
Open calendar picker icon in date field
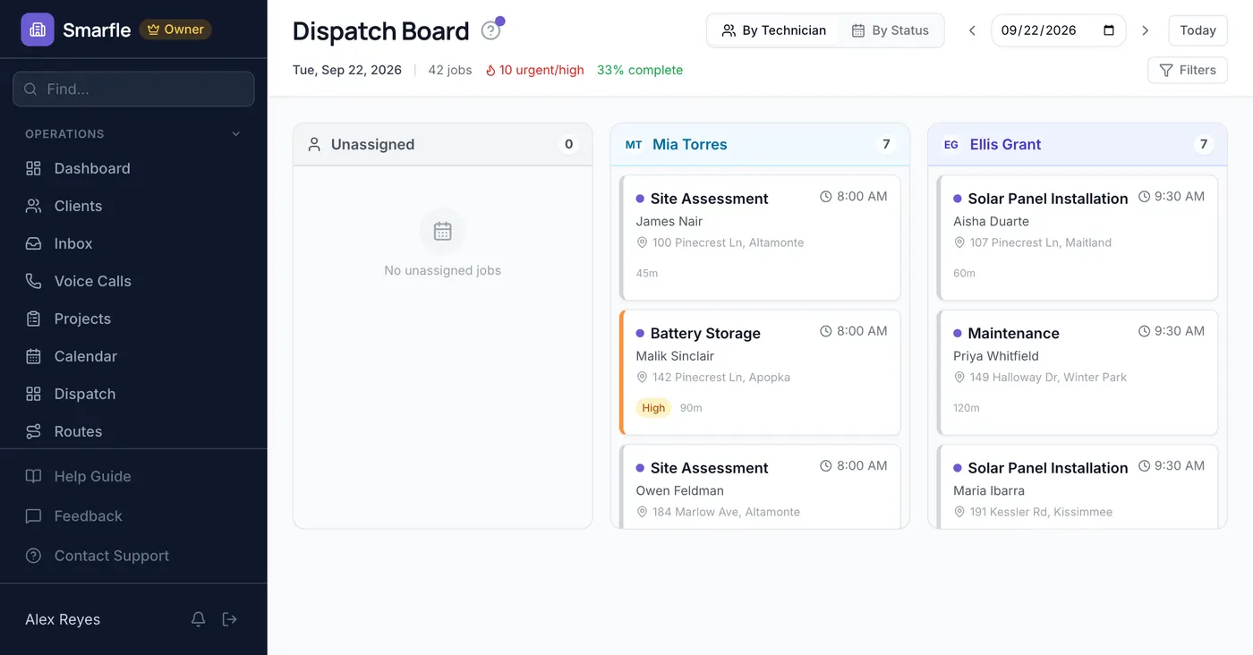(x=1109, y=30)
